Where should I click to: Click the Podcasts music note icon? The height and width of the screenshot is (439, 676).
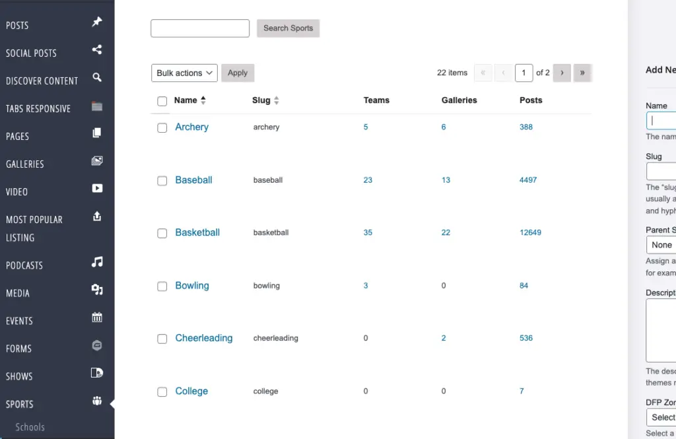coord(97,262)
